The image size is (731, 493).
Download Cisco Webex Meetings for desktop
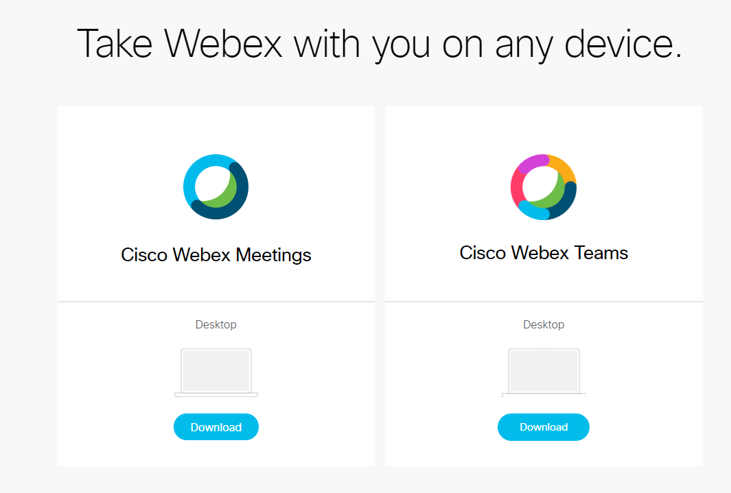(216, 427)
